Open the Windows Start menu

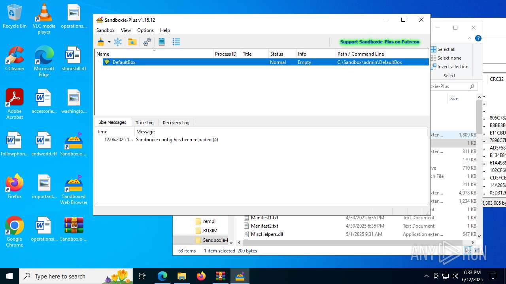click(9, 276)
